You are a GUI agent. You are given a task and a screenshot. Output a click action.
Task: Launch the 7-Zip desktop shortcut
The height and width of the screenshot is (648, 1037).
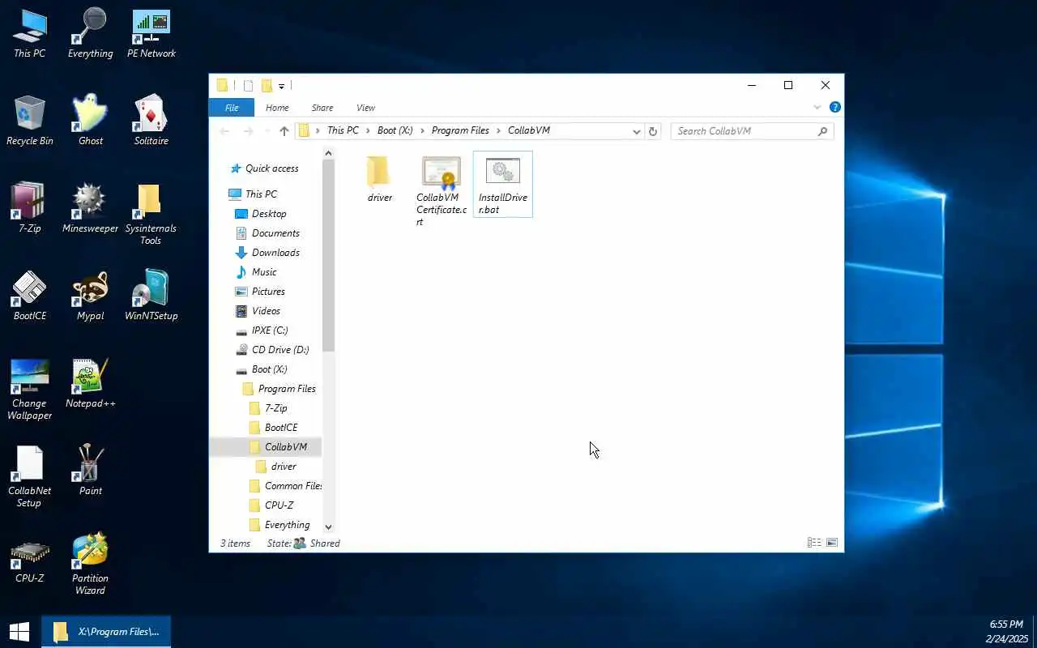[x=30, y=209]
